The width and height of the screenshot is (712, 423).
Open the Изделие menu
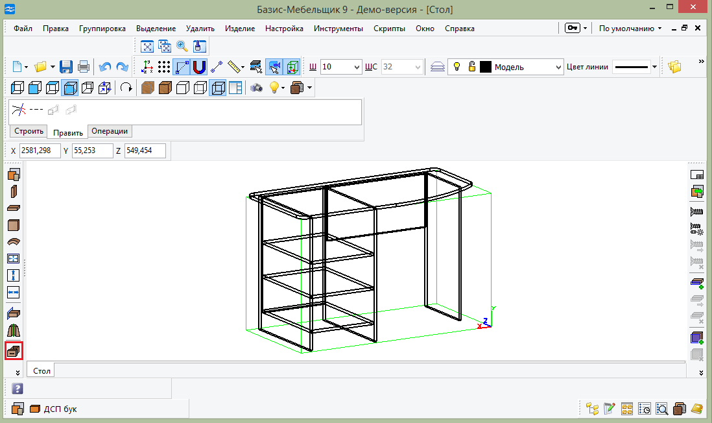pyautogui.click(x=240, y=28)
